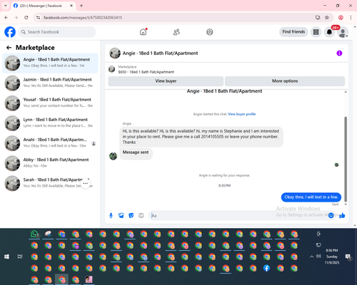Open the tab search dropdown
The width and height of the screenshot is (357, 285).
(x=6, y=6)
